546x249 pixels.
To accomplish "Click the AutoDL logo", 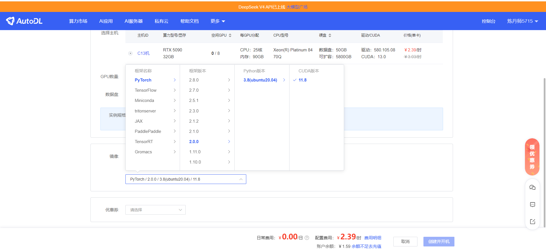I will coord(24,21).
